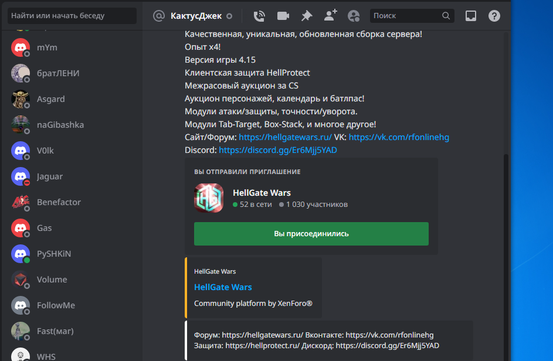Add friends to this DM

(x=331, y=15)
